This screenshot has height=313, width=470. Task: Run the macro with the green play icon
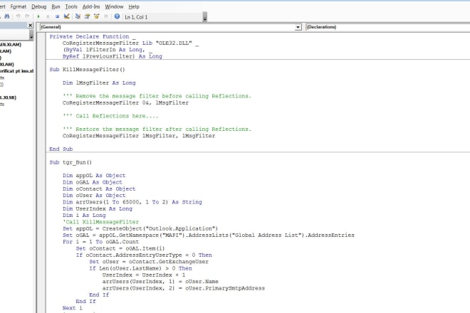(38, 16)
